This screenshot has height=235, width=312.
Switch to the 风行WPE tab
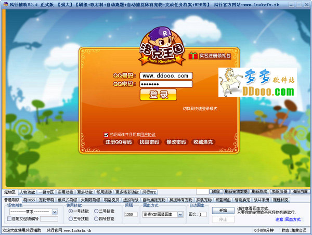click(x=149, y=192)
